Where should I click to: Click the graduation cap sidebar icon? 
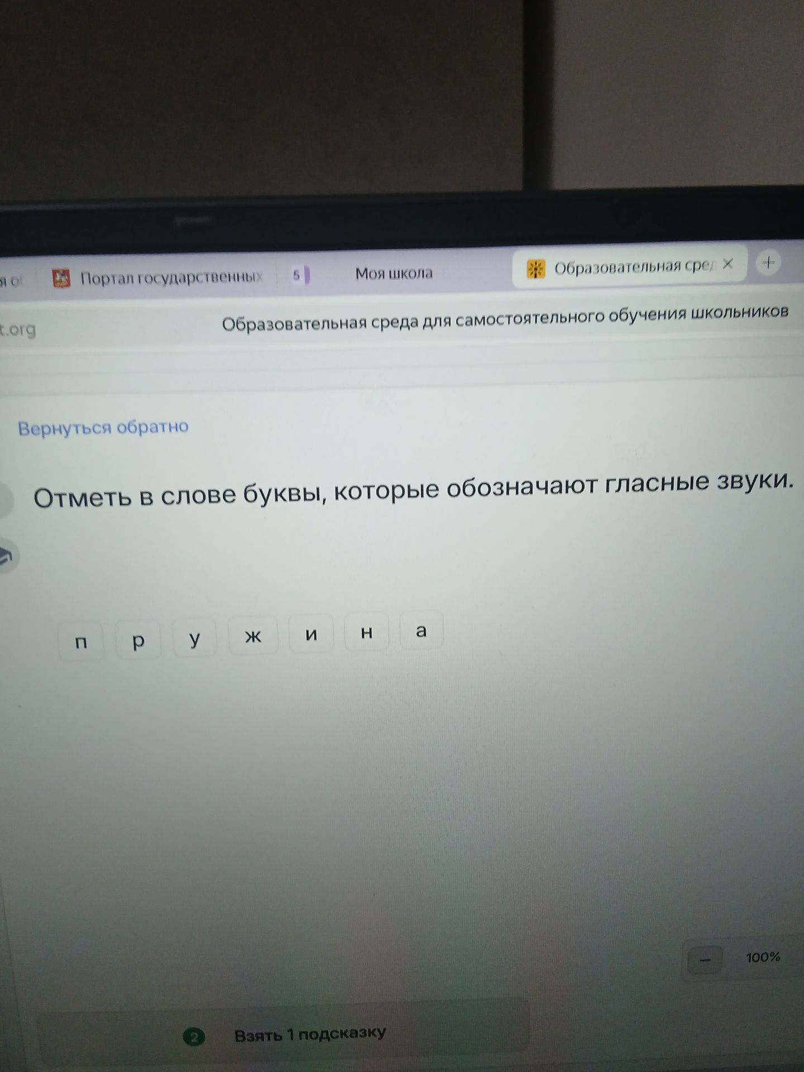pyautogui.click(x=6, y=556)
